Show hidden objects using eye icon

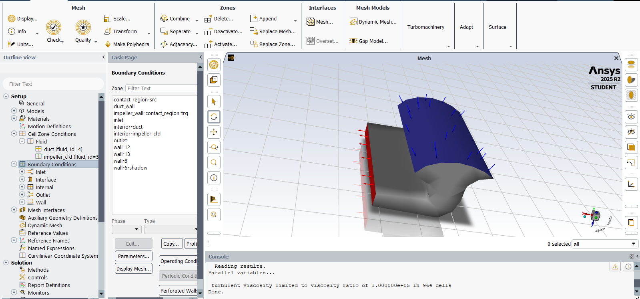[x=631, y=117]
